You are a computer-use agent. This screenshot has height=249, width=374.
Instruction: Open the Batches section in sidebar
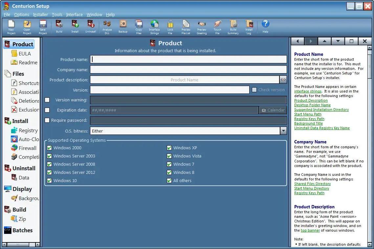pyautogui.click(x=18, y=230)
